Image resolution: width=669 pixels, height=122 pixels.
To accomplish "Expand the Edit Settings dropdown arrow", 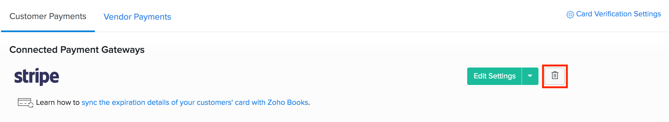I will 530,76.
